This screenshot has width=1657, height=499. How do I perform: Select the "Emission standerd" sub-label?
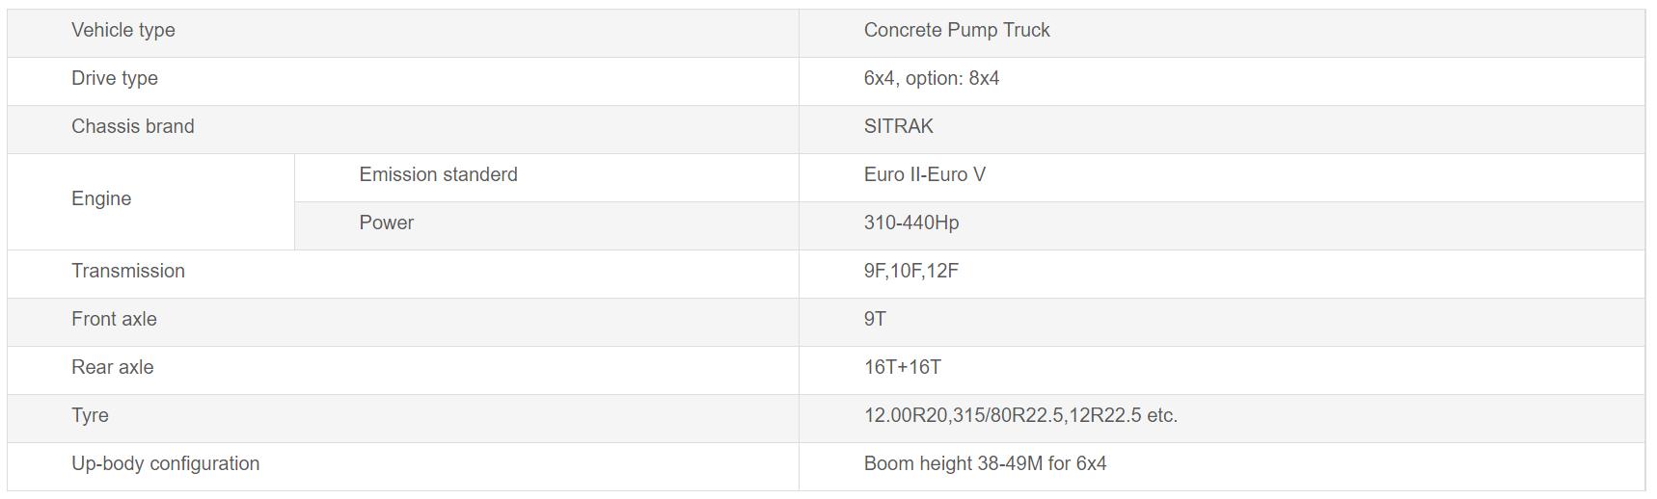pos(438,174)
